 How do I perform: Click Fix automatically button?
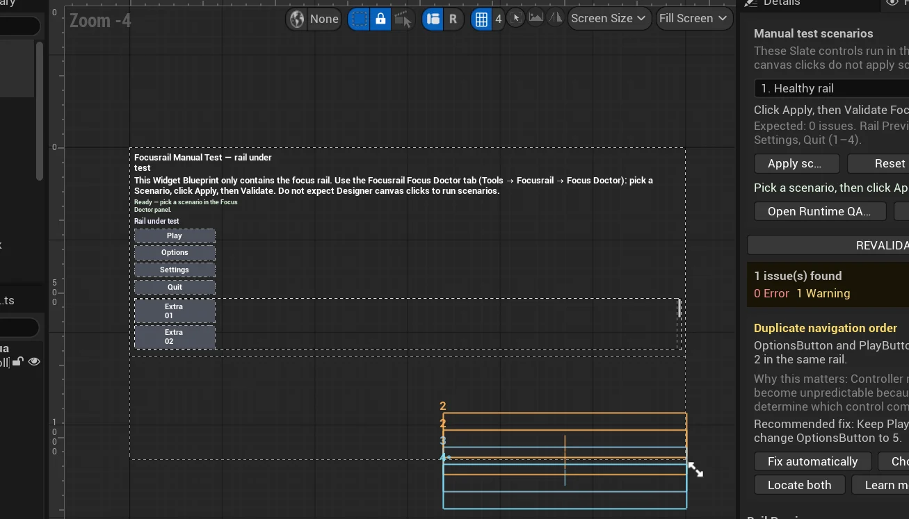[x=812, y=461]
